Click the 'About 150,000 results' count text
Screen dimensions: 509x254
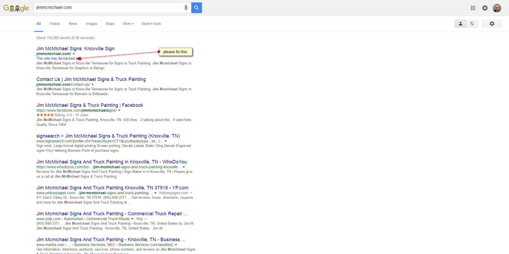(66, 38)
